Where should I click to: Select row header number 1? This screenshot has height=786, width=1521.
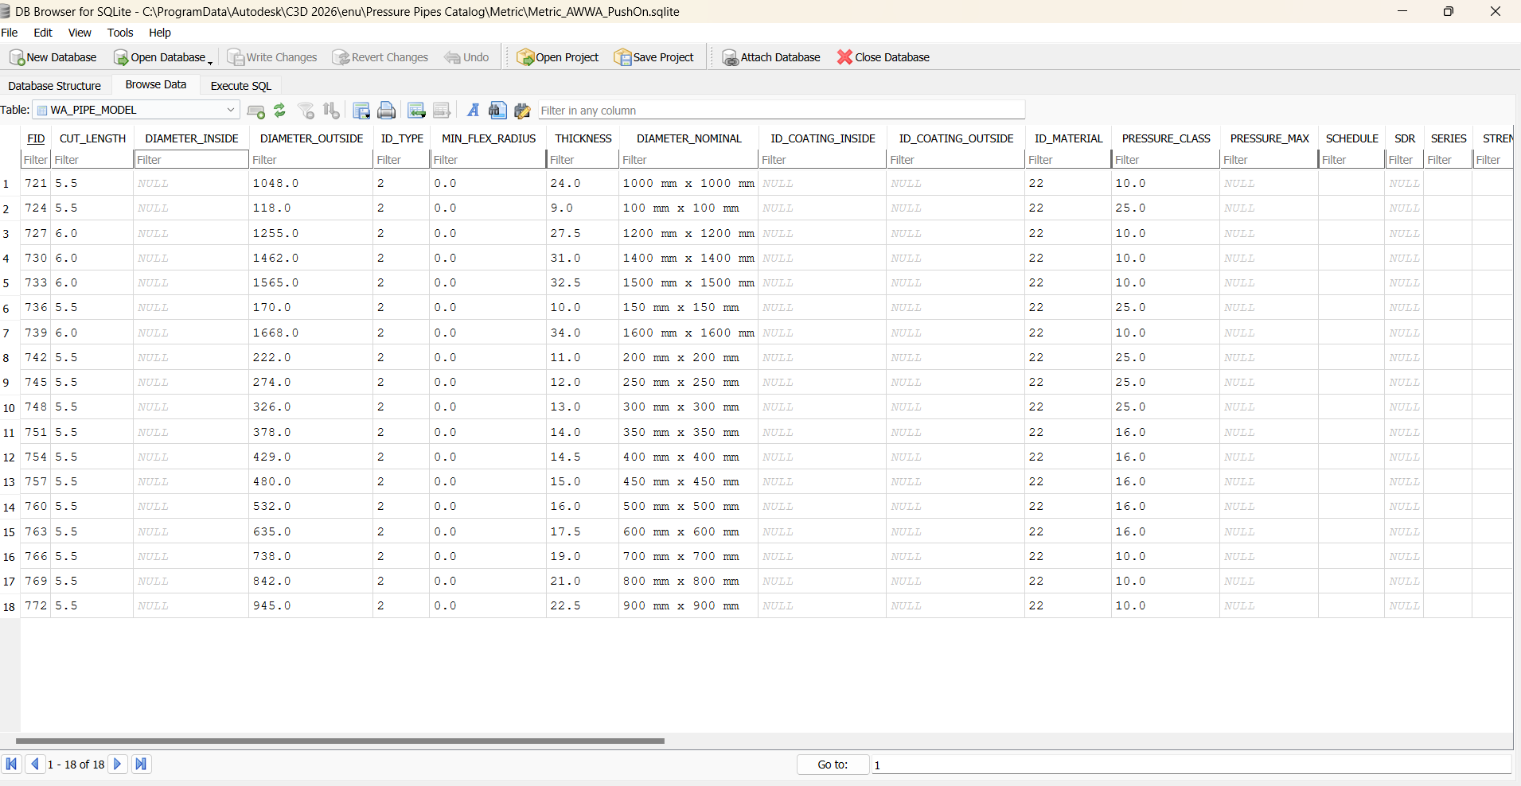pyautogui.click(x=10, y=184)
